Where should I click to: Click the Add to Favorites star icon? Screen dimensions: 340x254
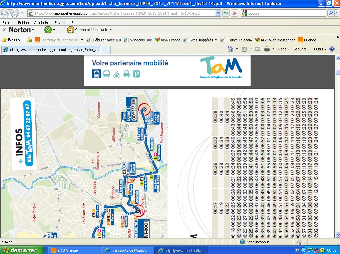[29, 40]
